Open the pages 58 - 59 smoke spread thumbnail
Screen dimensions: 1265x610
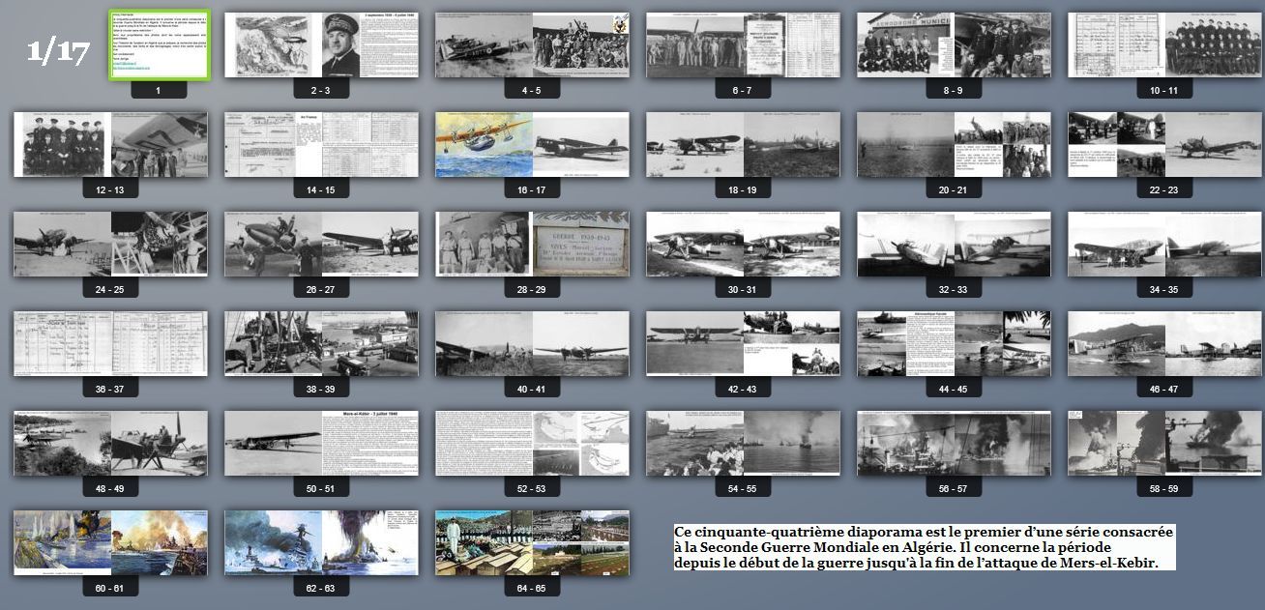1164,444
